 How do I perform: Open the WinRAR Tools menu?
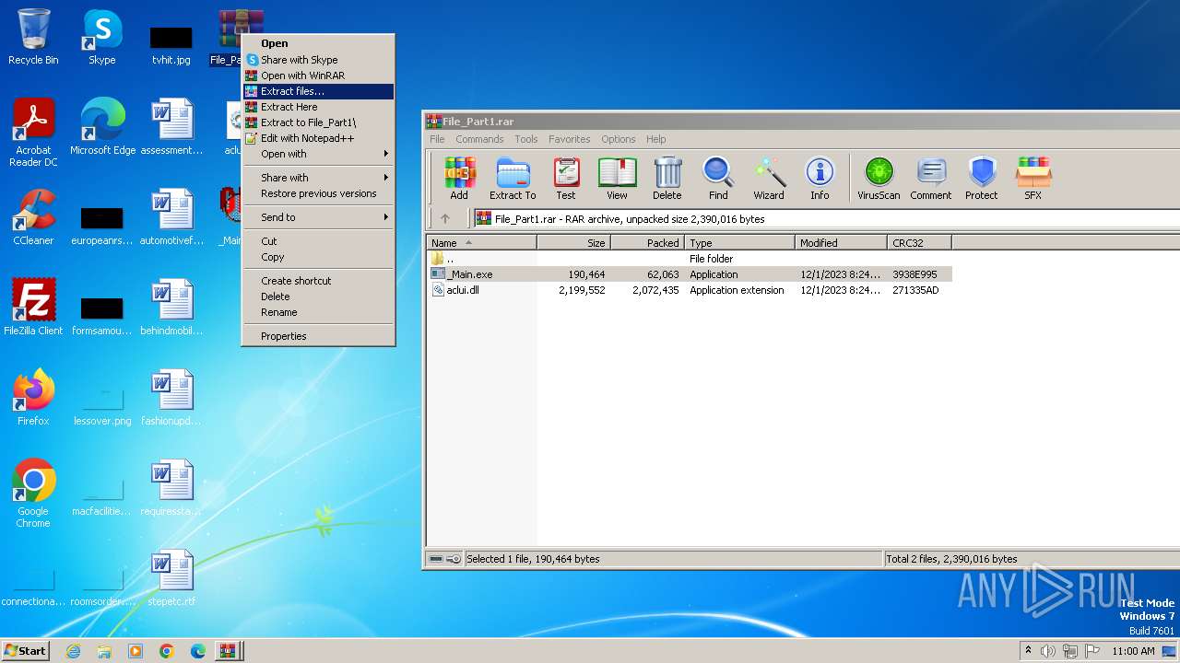[526, 139]
